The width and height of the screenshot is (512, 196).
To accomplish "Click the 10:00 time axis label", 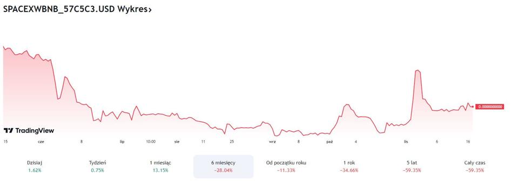I will pos(151,142).
